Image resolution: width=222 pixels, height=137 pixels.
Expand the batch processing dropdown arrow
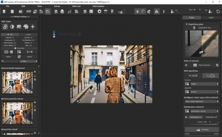[73, 11]
